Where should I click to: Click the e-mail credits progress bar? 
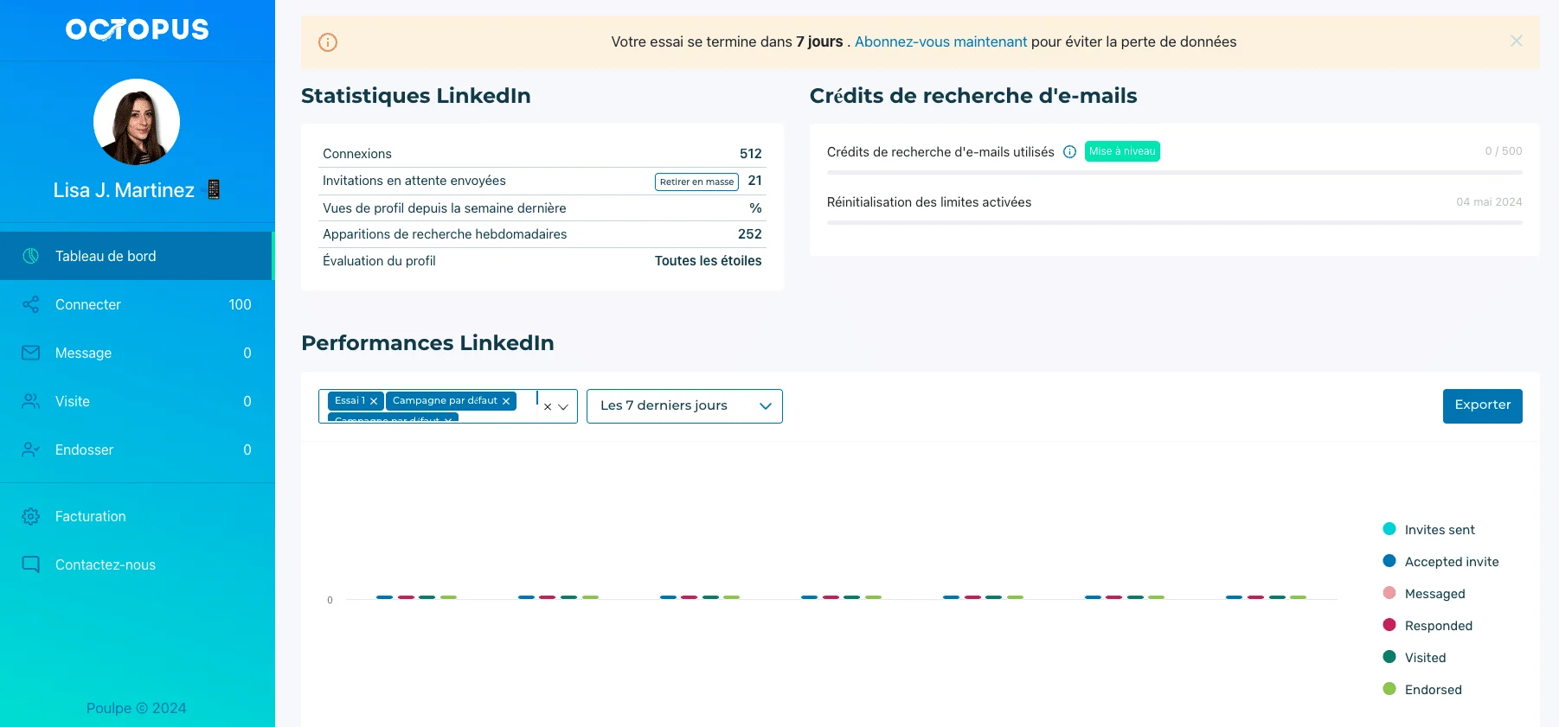pyautogui.click(x=1174, y=173)
